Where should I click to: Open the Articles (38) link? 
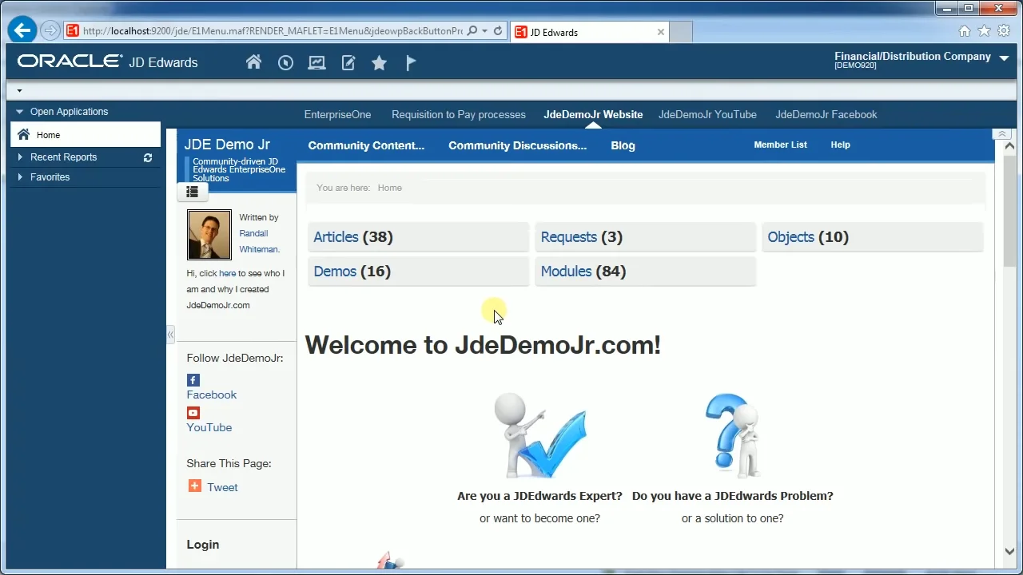336,237
